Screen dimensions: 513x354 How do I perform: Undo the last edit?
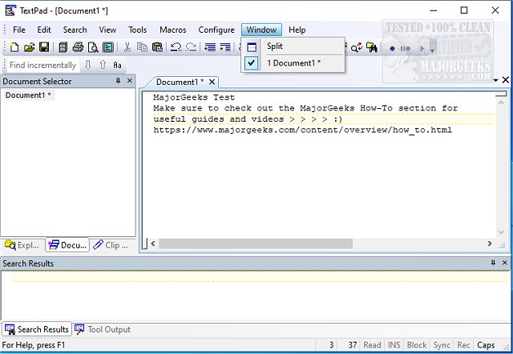(176, 48)
